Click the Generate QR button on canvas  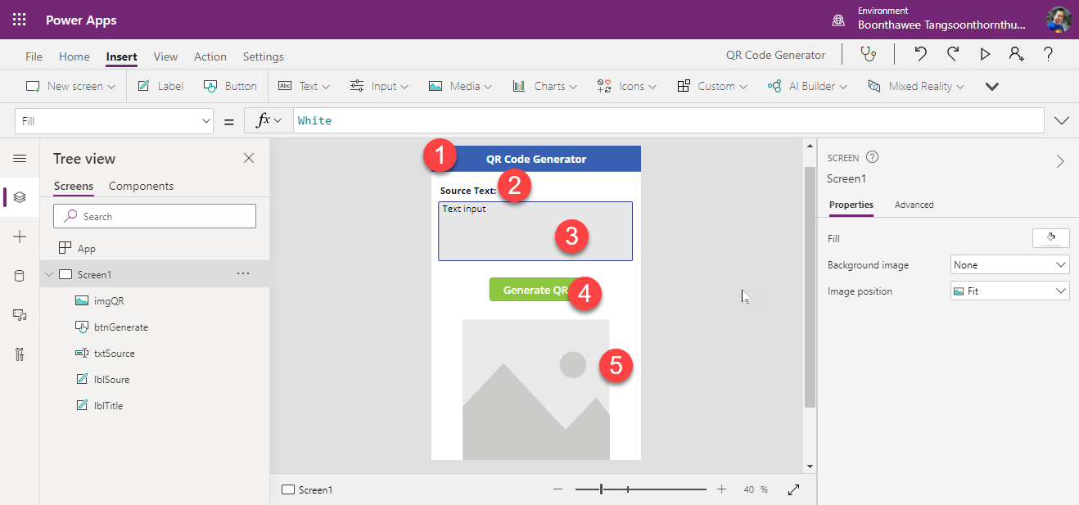(535, 290)
